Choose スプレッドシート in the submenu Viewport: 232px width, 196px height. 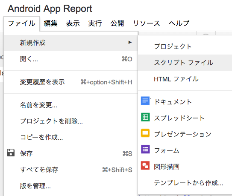click(185, 118)
